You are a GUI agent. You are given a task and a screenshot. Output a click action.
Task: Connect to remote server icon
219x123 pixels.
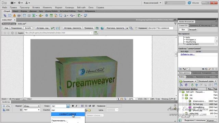[x=181, y=85]
